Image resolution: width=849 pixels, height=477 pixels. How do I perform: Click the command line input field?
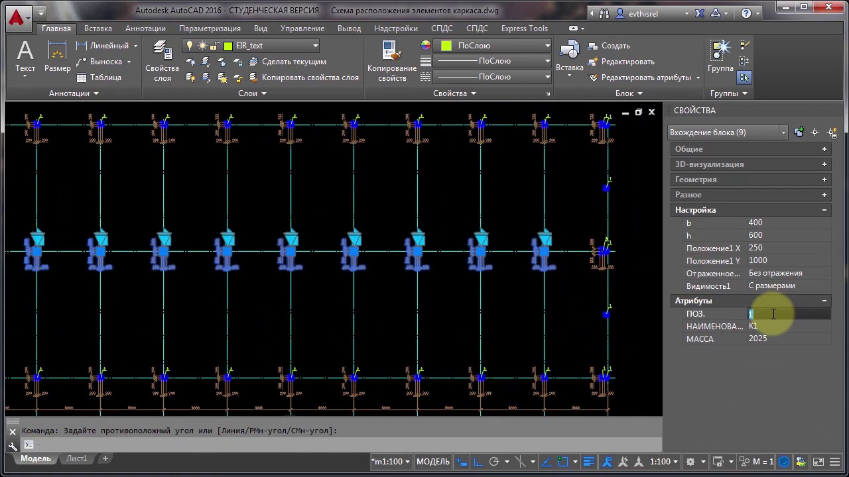pos(348,445)
